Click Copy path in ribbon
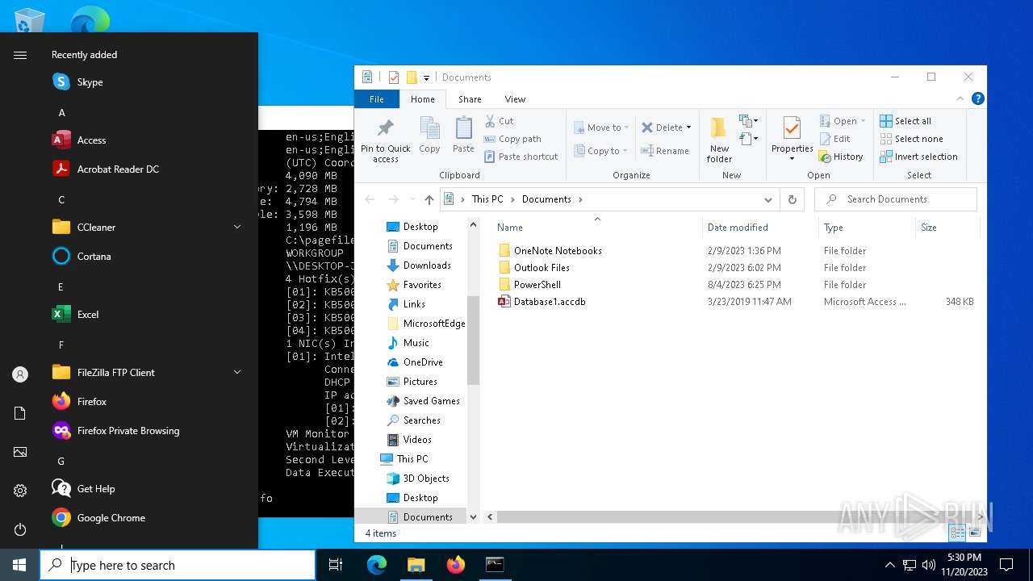This screenshot has width=1033, height=581. click(512, 139)
